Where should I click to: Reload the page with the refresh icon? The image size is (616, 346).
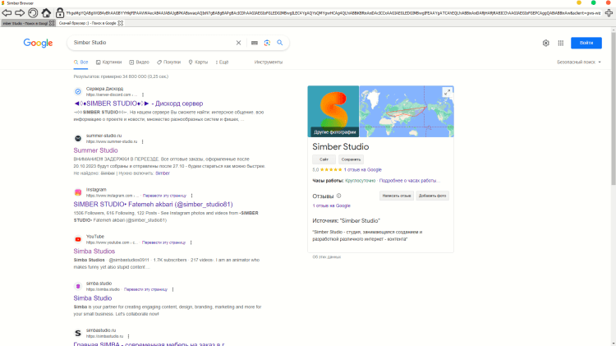(32, 13)
